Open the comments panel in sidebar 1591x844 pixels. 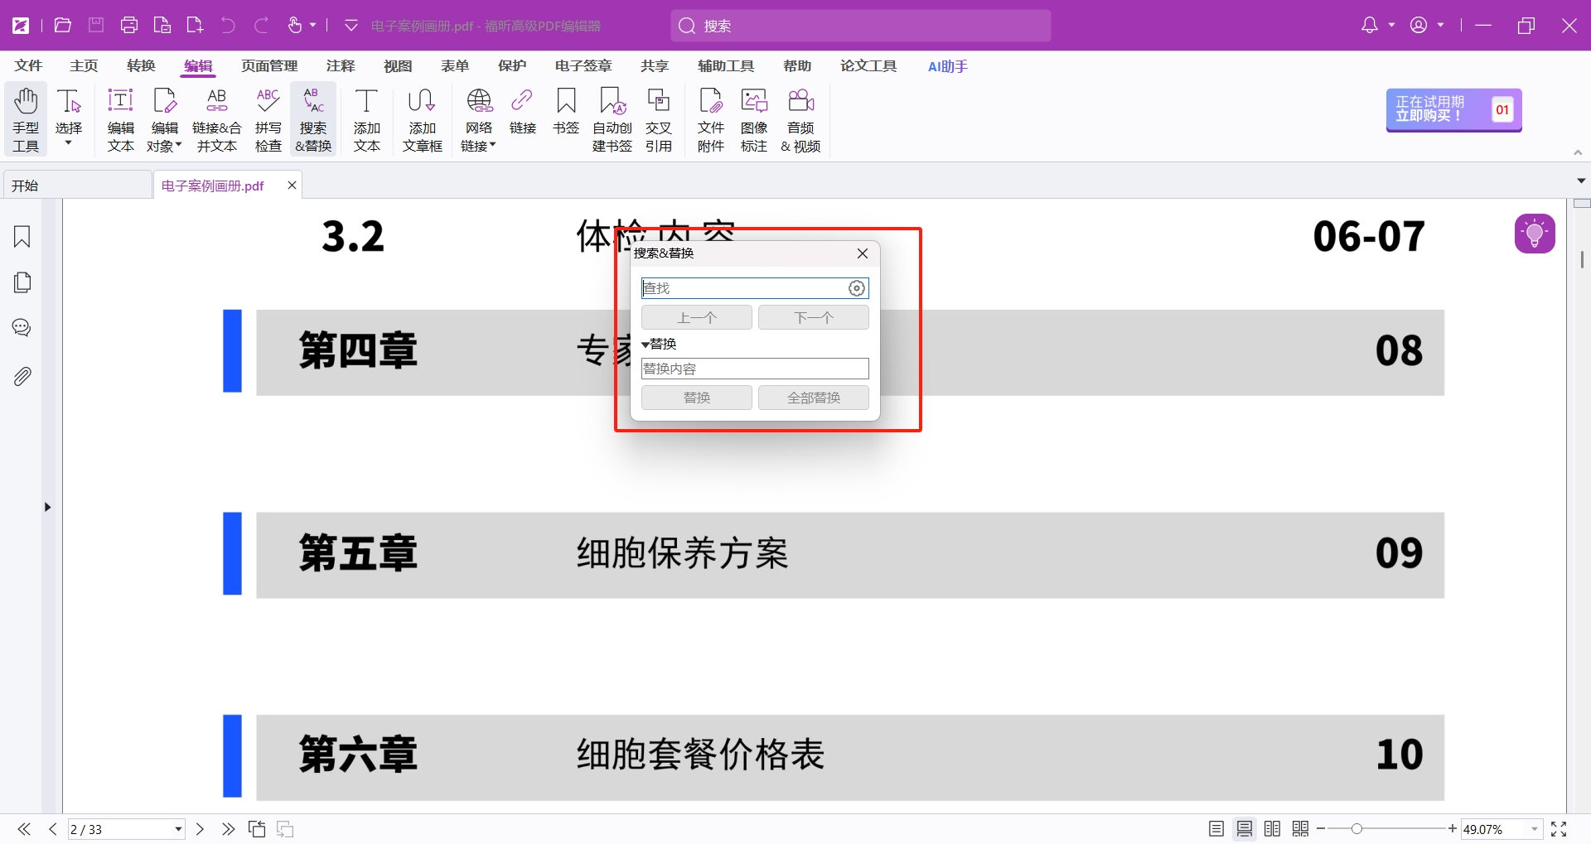pos(22,328)
